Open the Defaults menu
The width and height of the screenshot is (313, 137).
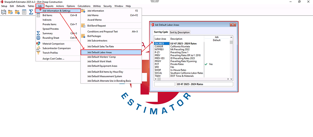pyautogui.click(x=21, y=6)
